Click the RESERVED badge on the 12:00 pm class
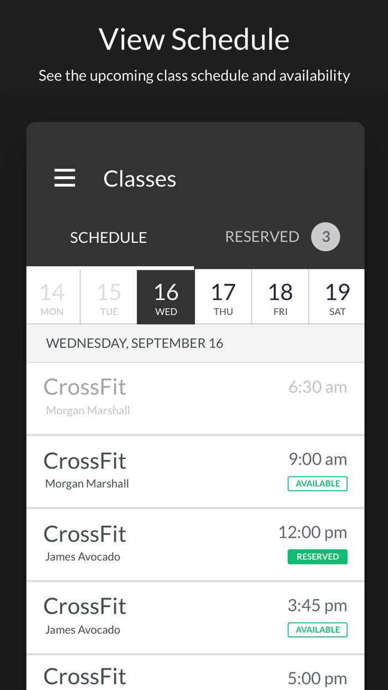Viewport: 388px width, 690px height. pyautogui.click(x=318, y=556)
